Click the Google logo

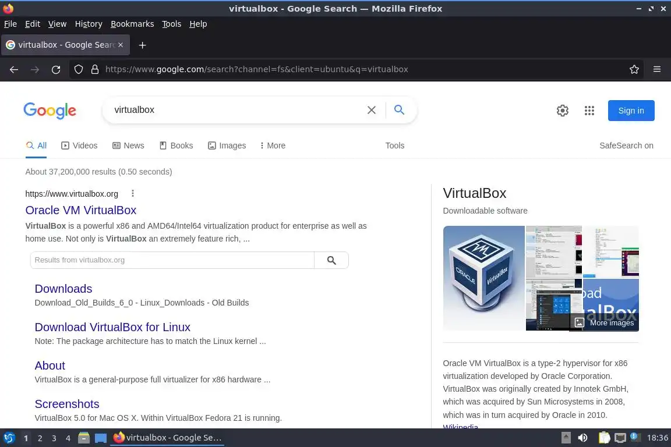click(x=50, y=111)
